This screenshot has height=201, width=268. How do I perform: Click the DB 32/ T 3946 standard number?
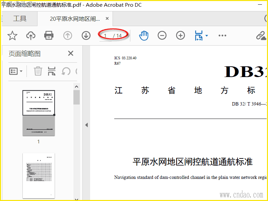click(249, 104)
